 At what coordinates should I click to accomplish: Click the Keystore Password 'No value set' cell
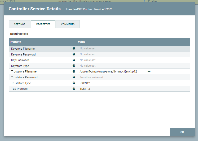point(111,54)
